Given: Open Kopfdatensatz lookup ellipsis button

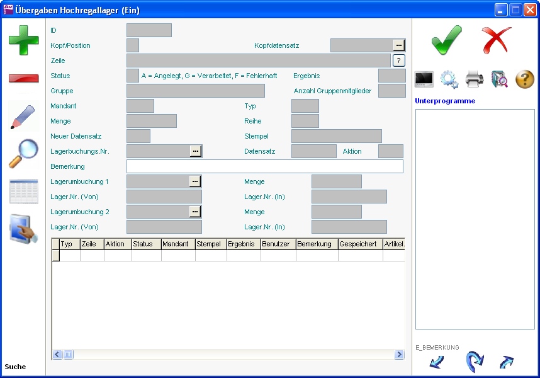Looking at the screenshot, I should (399, 45).
